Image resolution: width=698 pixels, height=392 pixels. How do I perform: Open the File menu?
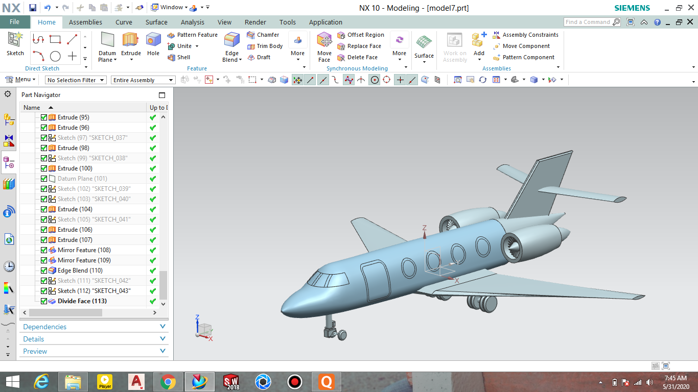click(x=14, y=22)
